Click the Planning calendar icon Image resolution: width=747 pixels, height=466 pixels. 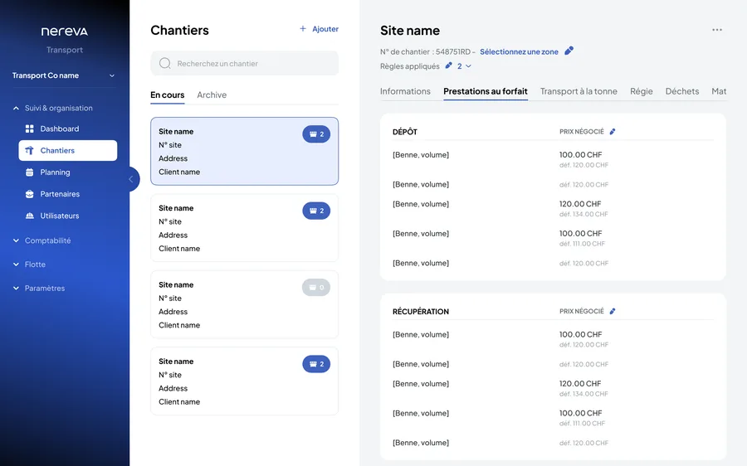pos(30,172)
